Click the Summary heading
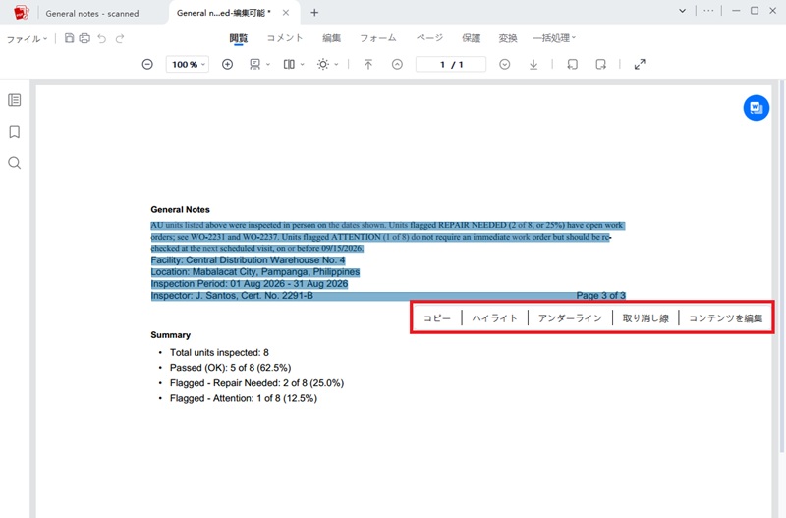This screenshot has width=786, height=518. pyautogui.click(x=170, y=335)
